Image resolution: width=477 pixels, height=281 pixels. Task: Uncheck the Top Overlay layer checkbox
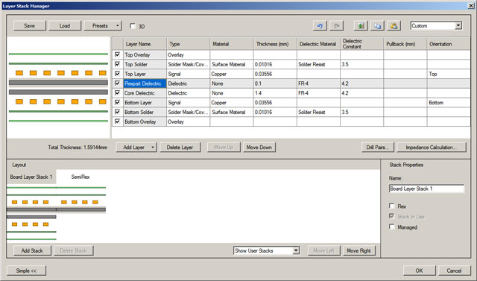click(118, 54)
